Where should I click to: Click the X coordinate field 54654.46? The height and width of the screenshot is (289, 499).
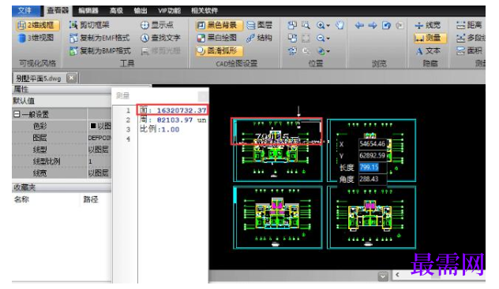coord(373,143)
